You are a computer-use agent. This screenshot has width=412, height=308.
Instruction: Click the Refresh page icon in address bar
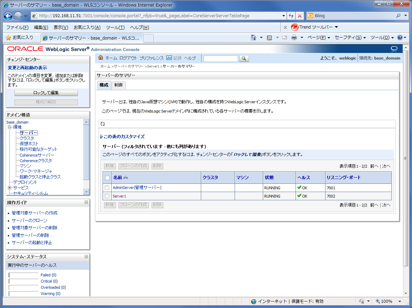(x=291, y=16)
